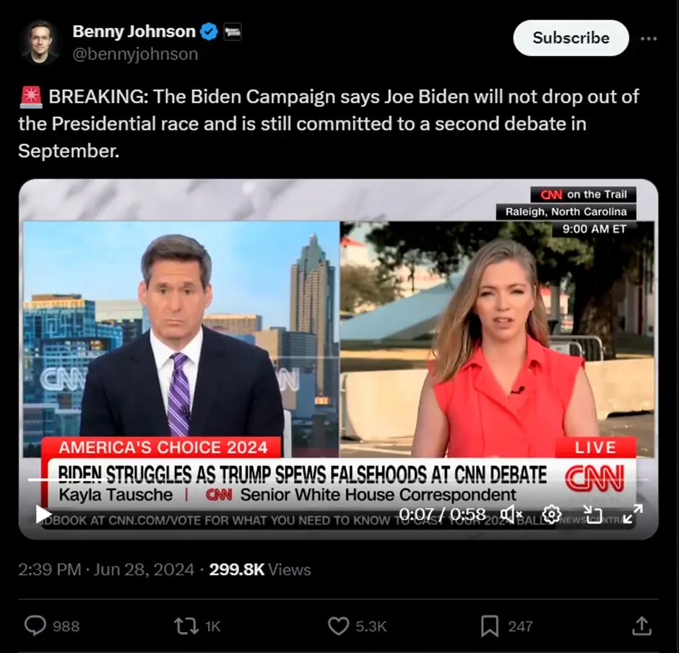Open Benny Johnson's profile name link
Screen dimensions: 679x653
point(134,32)
